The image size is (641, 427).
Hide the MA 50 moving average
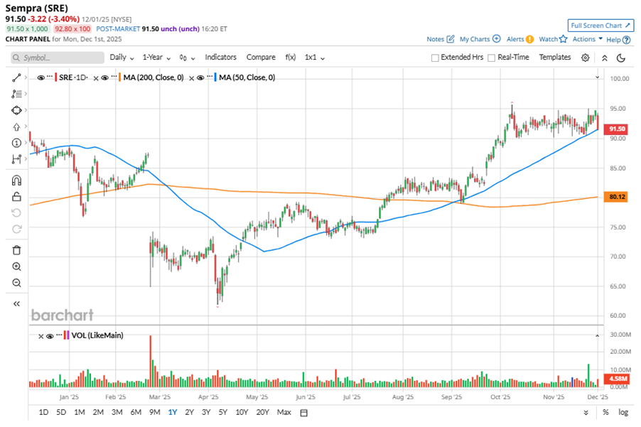point(200,77)
